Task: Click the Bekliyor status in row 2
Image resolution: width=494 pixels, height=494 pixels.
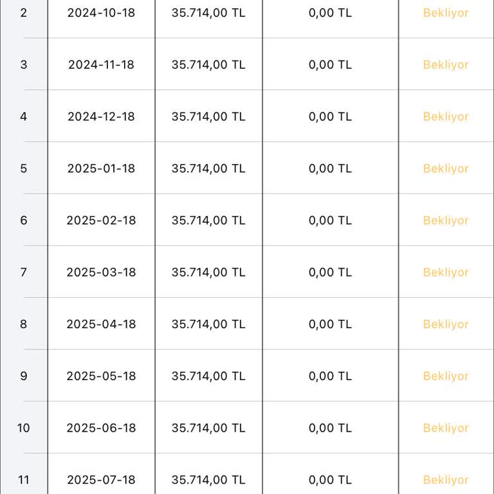Action: [x=446, y=13]
